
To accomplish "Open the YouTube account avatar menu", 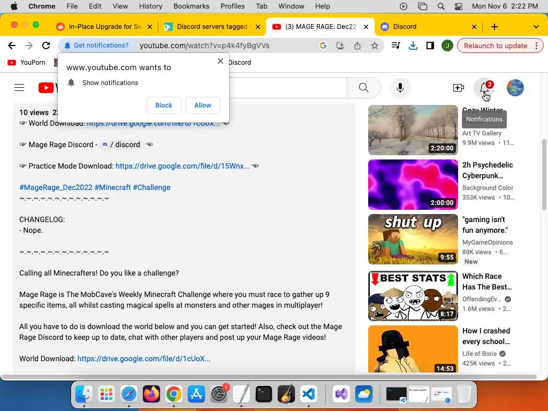I will tap(515, 88).
